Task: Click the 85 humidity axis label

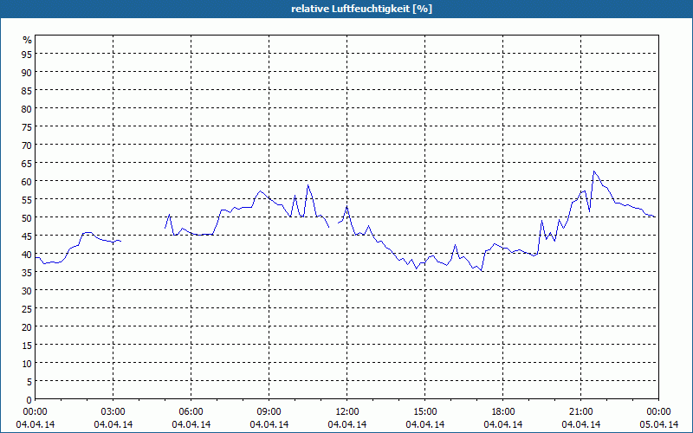Action: (27, 91)
